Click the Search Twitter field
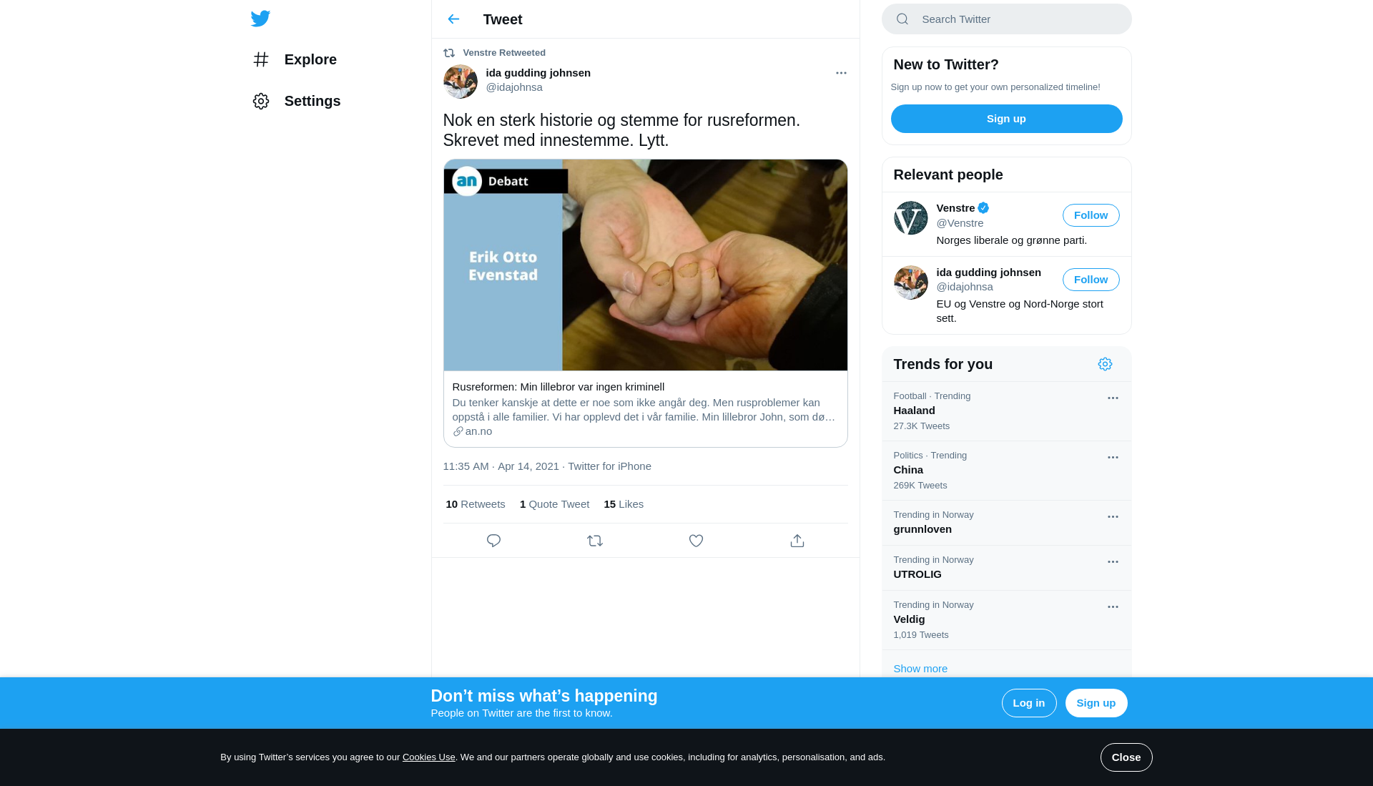The height and width of the screenshot is (786, 1373). pyautogui.click(x=1006, y=19)
